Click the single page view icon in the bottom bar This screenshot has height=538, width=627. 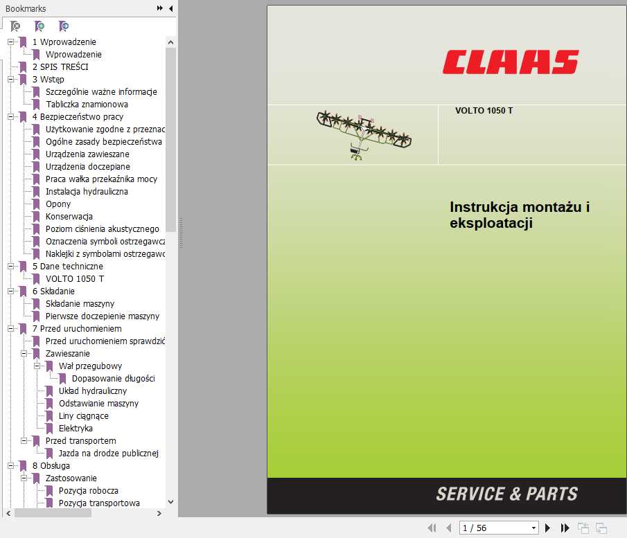point(583,528)
